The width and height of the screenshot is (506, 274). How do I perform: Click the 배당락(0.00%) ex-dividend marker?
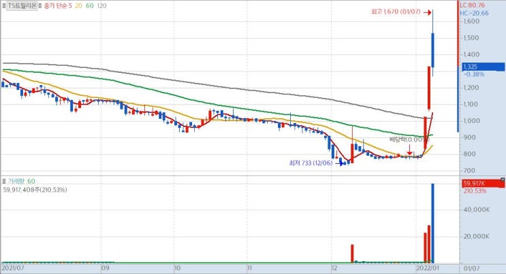tap(409, 139)
